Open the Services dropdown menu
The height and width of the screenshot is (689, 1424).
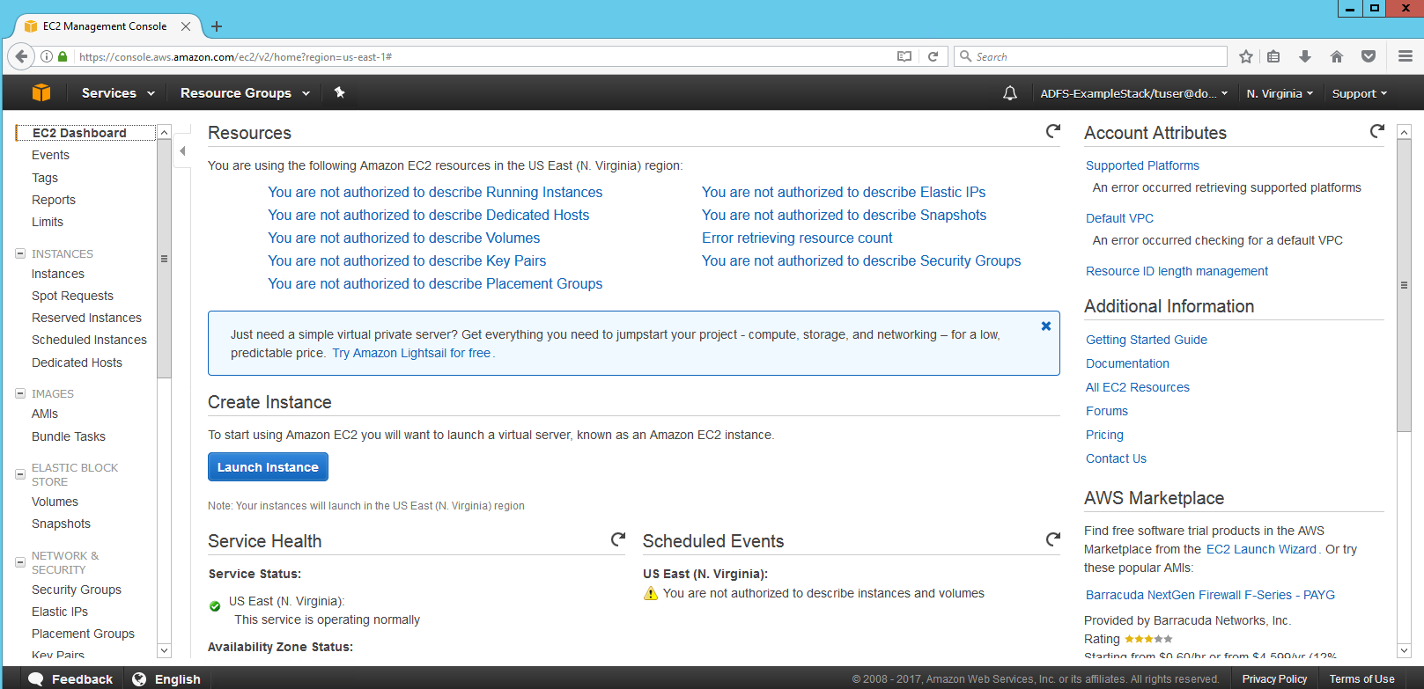pos(118,93)
